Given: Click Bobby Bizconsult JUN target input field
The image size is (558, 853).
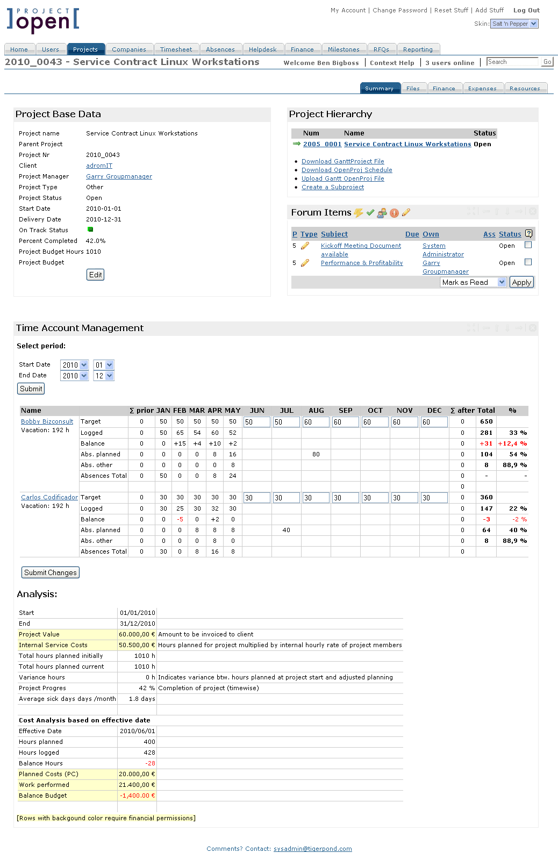Looking at the screenshot, I should coord(257,422).
